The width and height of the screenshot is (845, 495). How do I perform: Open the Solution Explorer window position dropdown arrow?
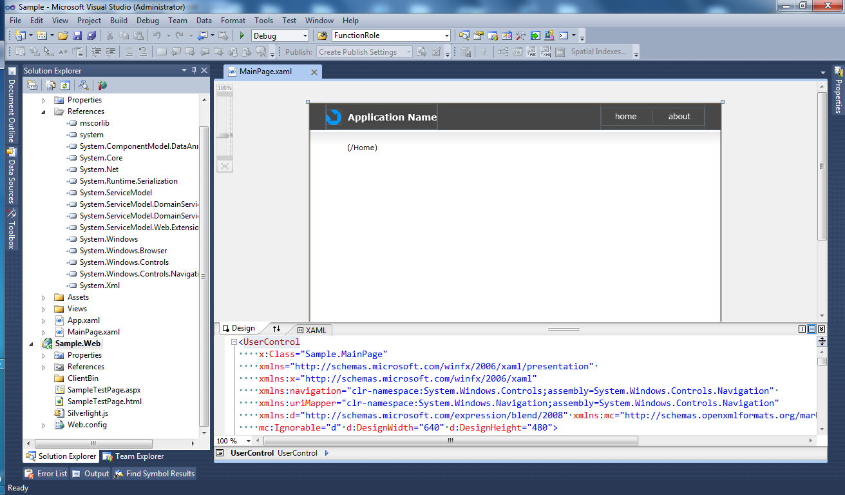click(184, 70)
